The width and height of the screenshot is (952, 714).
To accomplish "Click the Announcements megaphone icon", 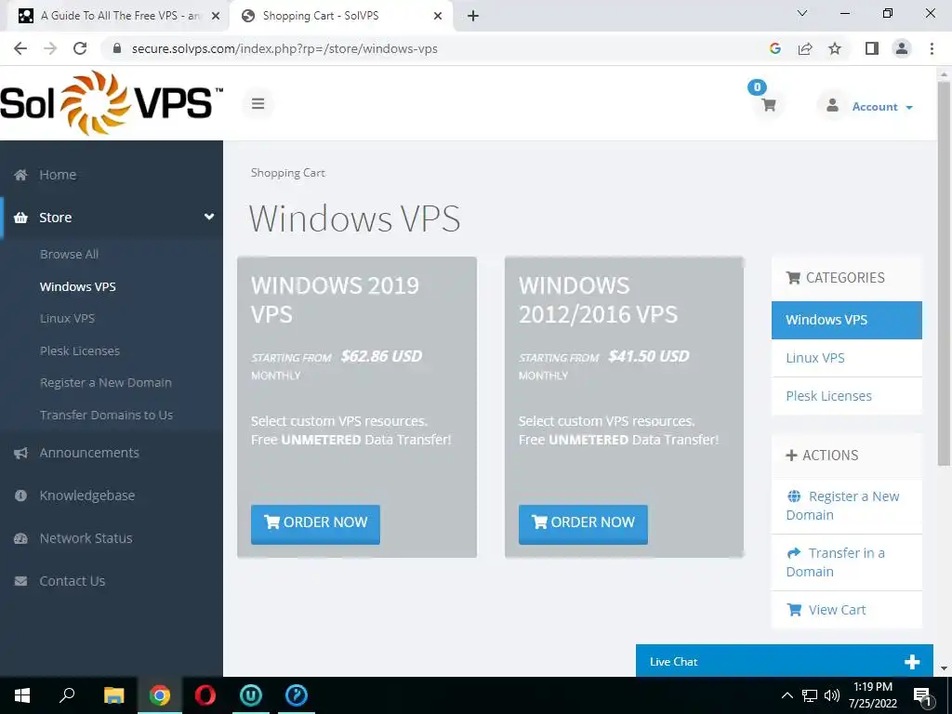I will click(20, 453).
